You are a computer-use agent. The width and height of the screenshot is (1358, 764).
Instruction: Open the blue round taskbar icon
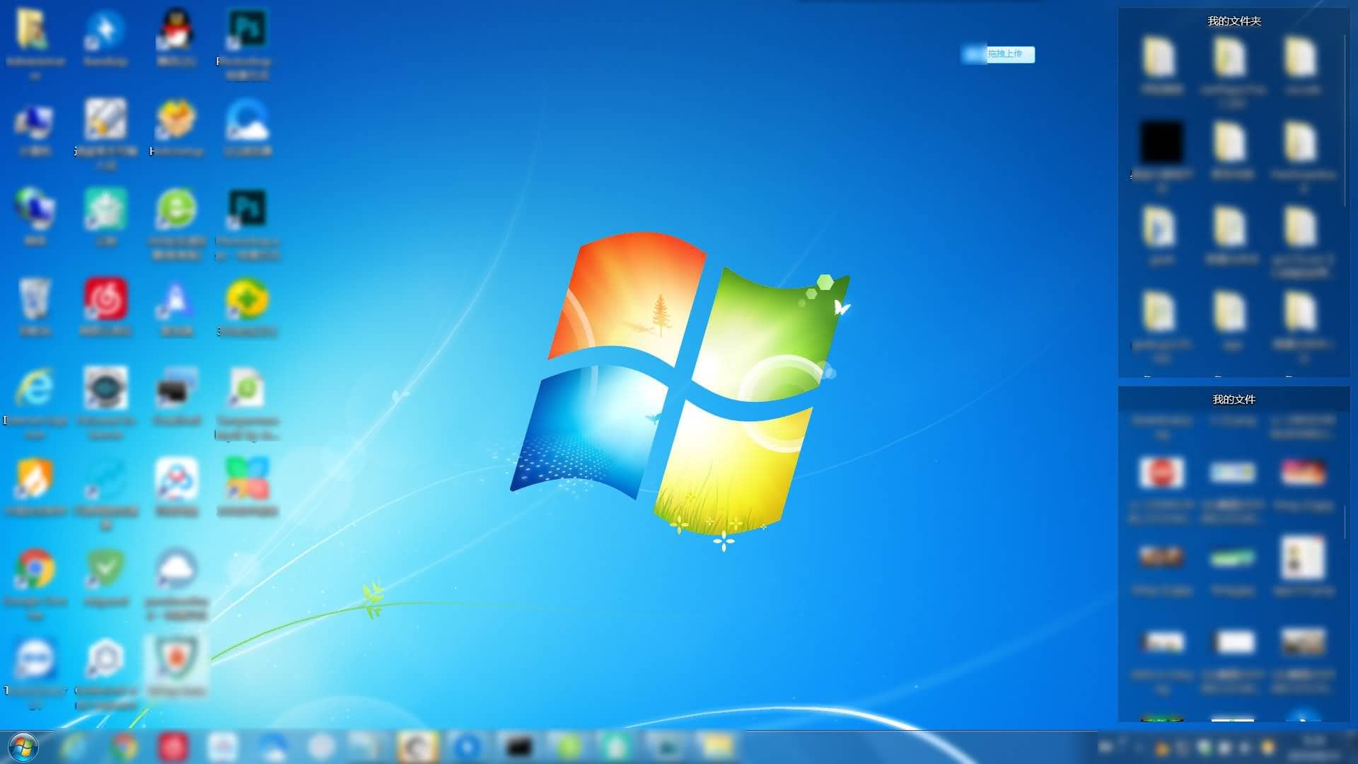(468, 747)
